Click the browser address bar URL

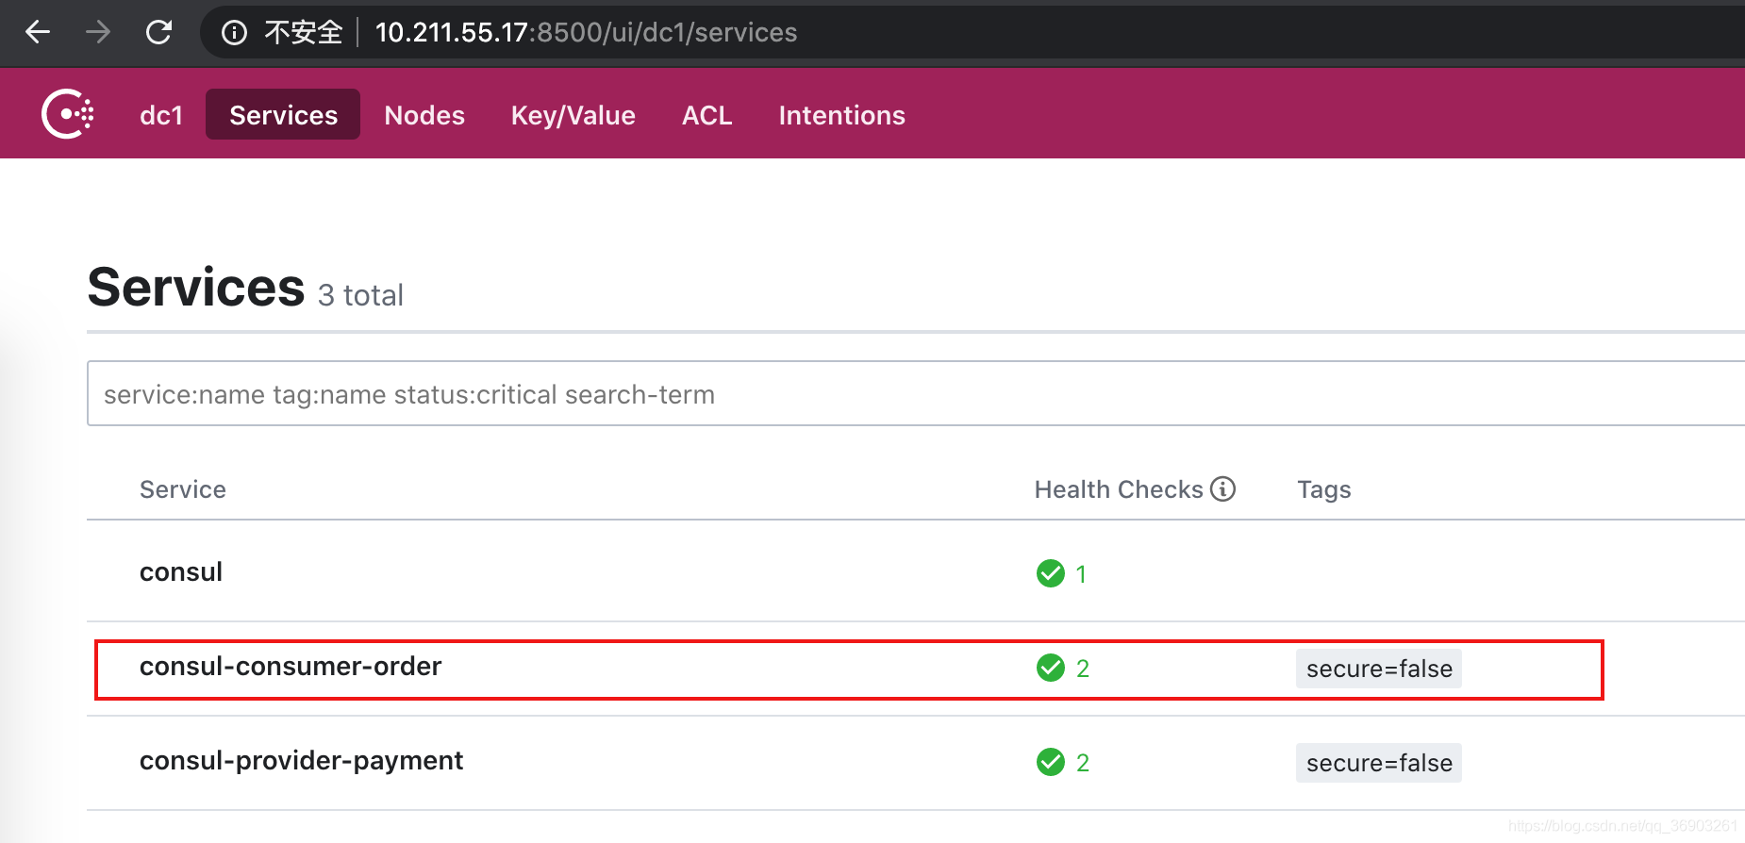[586, 33]
